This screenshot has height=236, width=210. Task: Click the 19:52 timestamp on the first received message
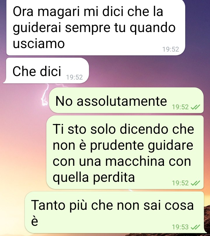click(x=171, y=49)
